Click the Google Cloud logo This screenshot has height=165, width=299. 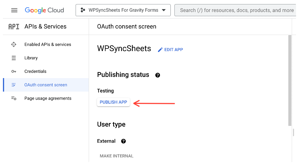click(45, 10)
